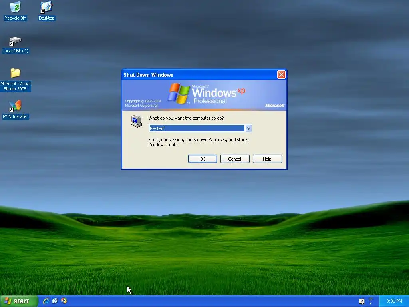Expand the Restart dropdown arrow
Screen dimensions: 409x307
(x=248, y=128)
